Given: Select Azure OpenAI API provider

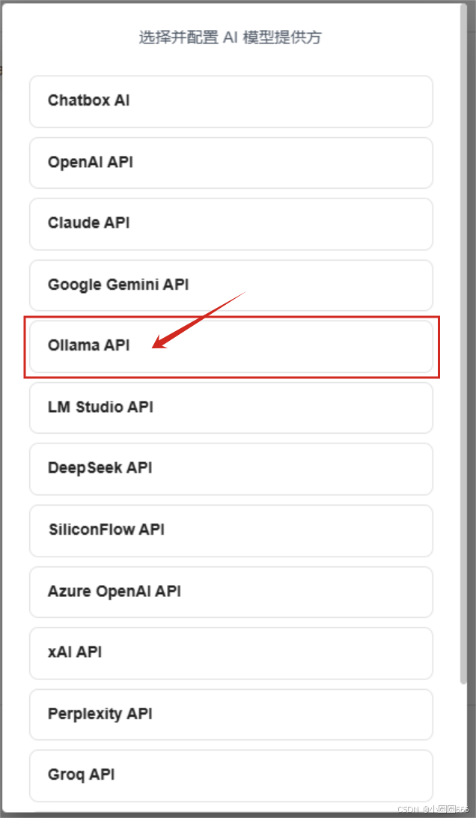Looking at the screenshot, I should pos(231,592).
